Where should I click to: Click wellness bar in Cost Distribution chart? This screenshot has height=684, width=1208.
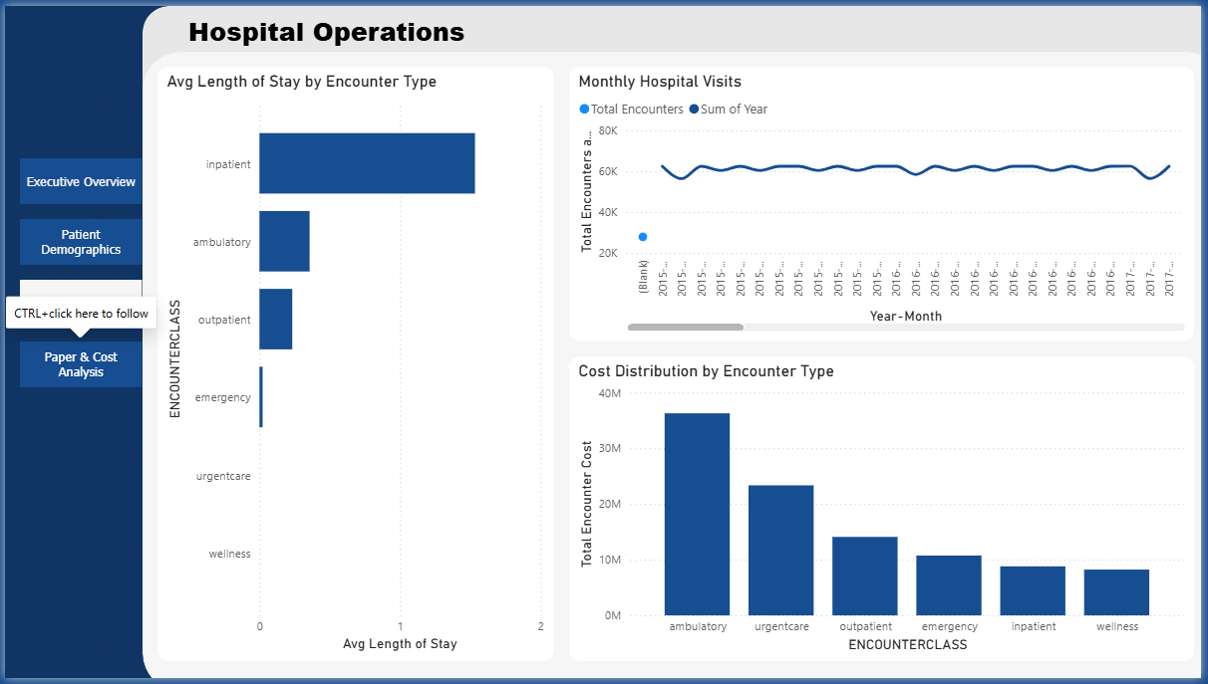coord(1116,591)
